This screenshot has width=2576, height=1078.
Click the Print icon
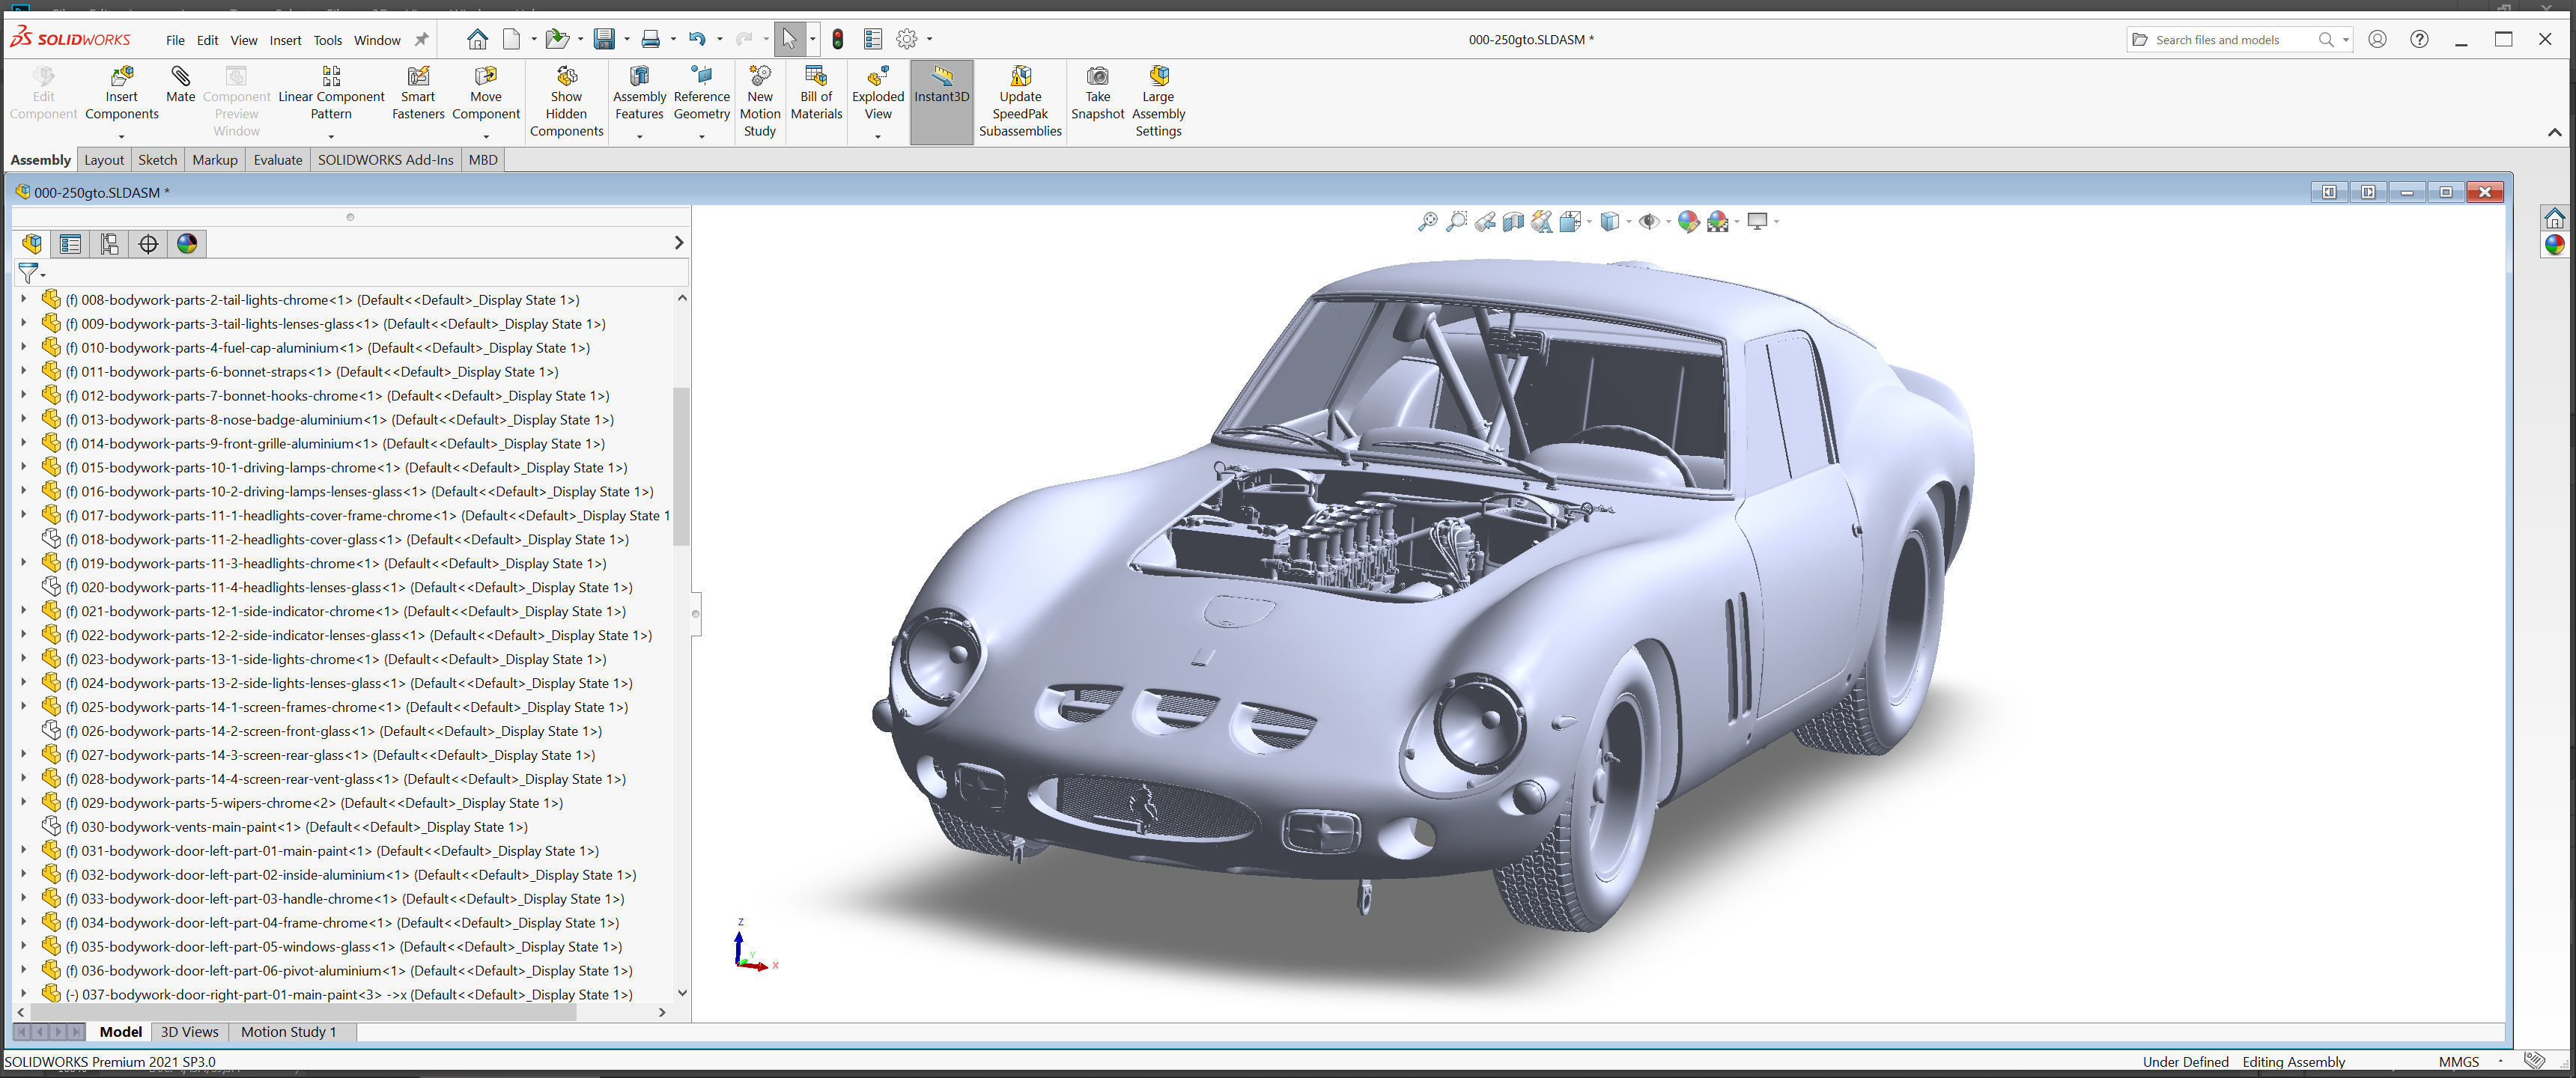coord(651,39)
